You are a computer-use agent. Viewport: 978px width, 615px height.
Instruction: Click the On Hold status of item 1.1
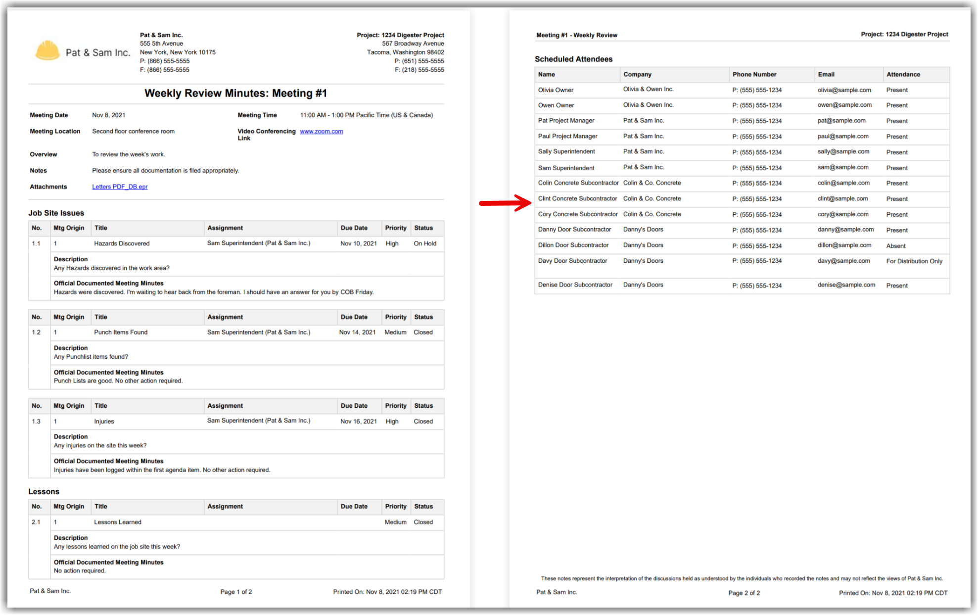[424, 243]
